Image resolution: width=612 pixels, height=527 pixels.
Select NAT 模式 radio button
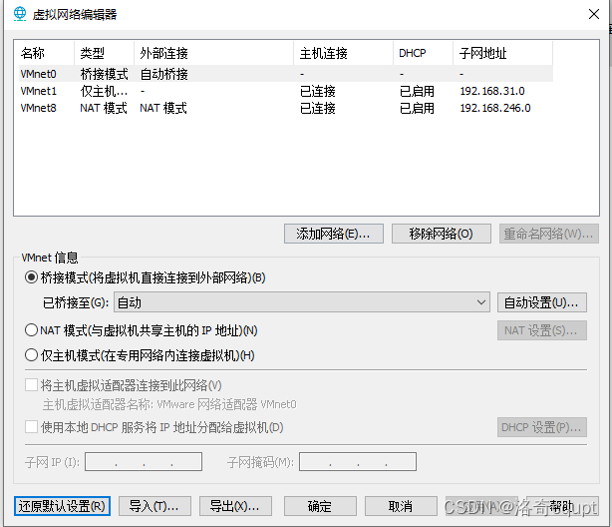31,330
